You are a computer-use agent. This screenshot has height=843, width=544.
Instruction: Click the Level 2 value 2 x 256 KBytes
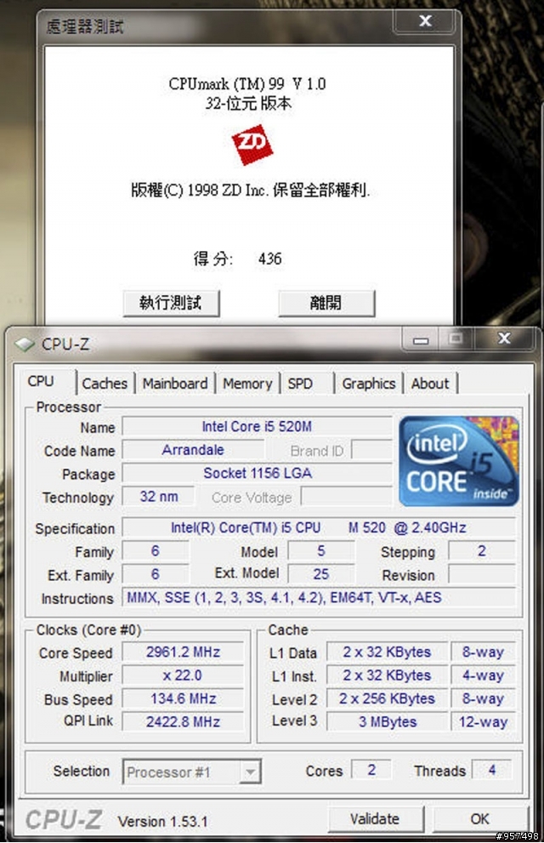pos(388,698)
